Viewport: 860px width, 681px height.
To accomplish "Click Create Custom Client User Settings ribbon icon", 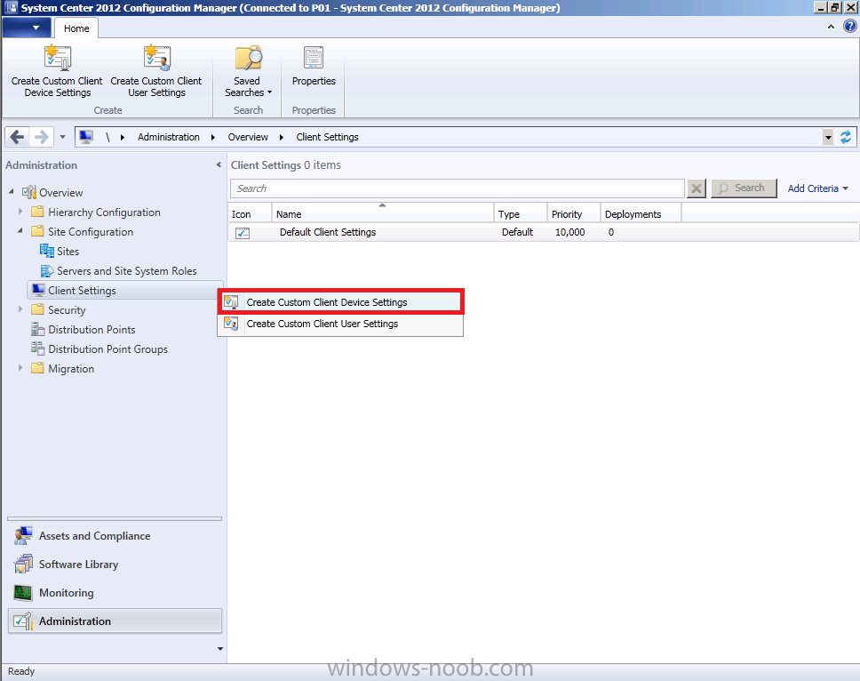I will coord(157,58).
